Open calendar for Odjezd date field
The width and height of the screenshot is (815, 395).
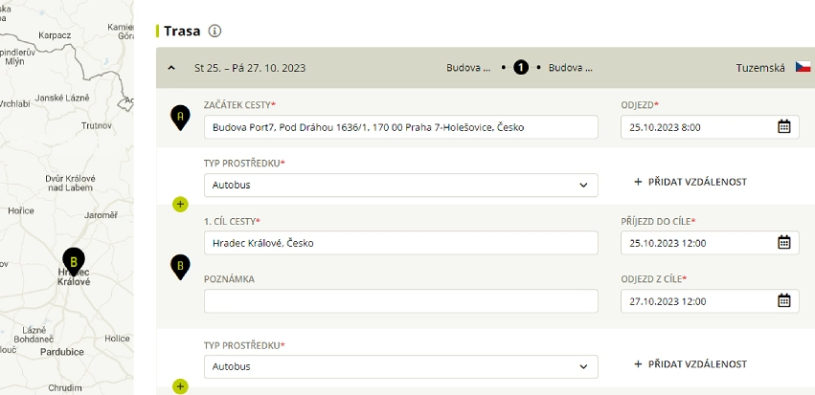coord(783,126)
